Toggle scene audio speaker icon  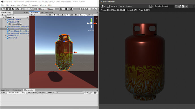[58, 15]
